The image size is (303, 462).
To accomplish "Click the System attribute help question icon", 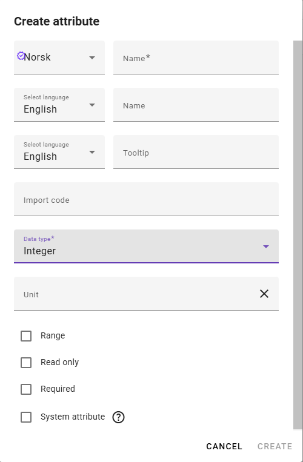I will tap(119, 417).
